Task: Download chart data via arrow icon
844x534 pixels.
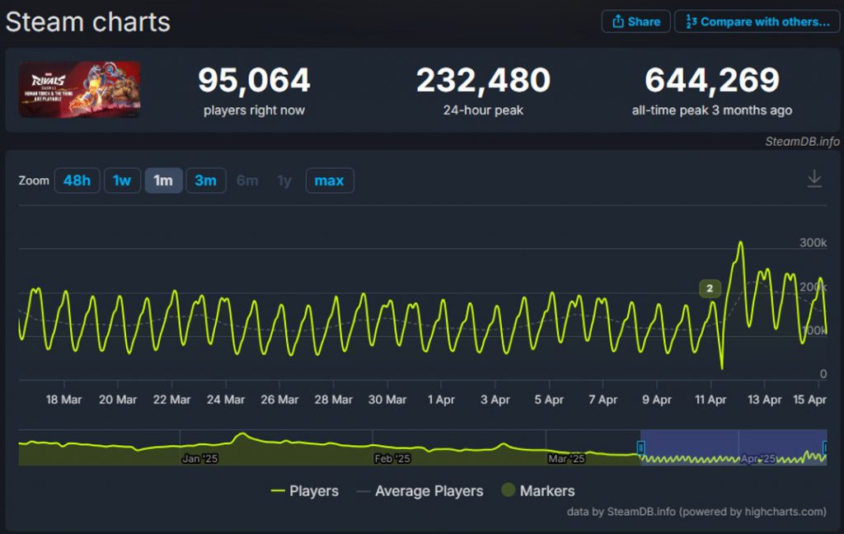Action: pos(814,180)
